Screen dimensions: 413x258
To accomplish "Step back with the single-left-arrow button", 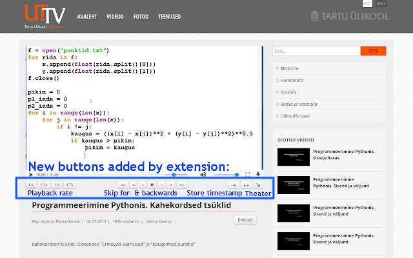I will tap(143, 185).
